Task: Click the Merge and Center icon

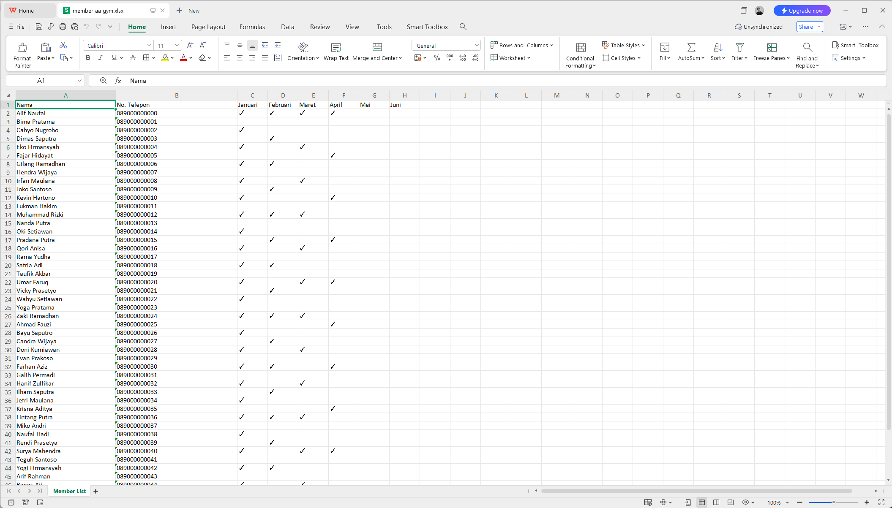Action: pos(377,47)
